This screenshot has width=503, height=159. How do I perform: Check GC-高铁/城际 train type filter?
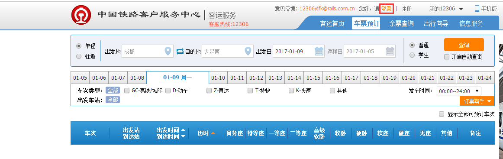pyautogui.click(x=127, y=91)
